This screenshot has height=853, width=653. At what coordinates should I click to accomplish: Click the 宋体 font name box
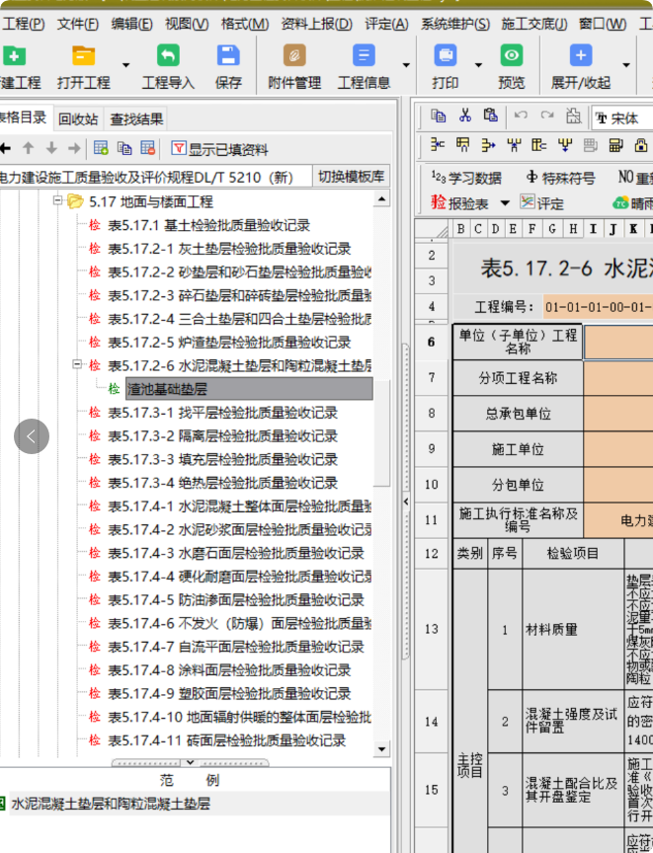coord(626,117)
